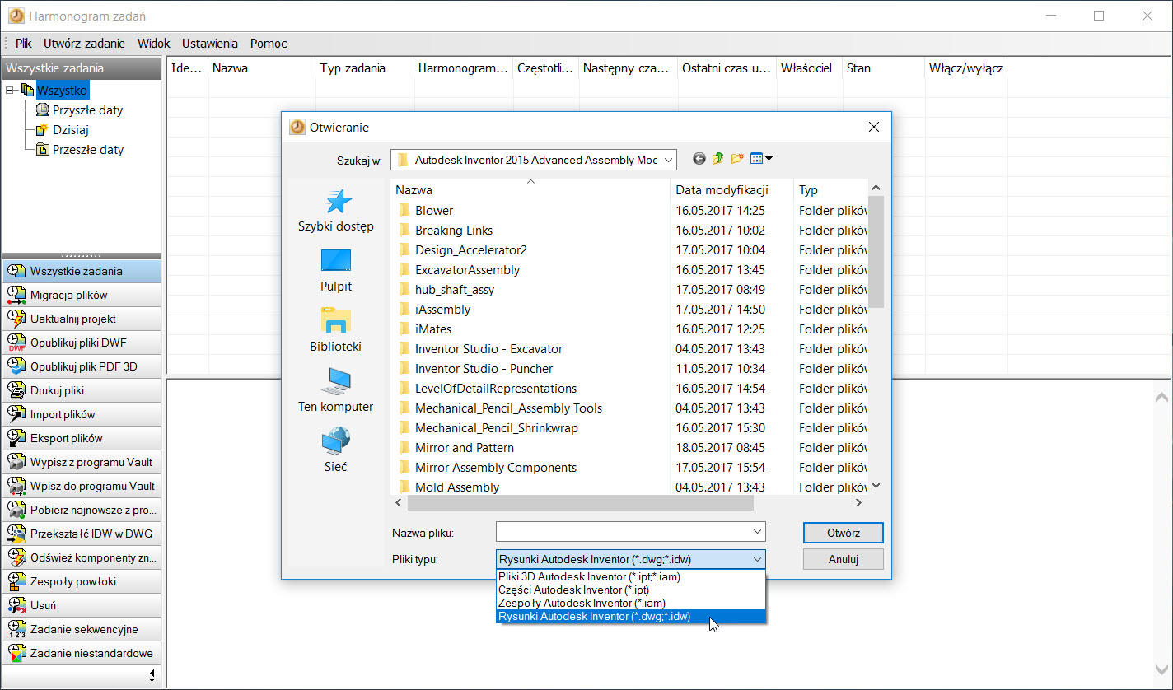The height and width of the screenshot is (690, 1173).
Task: Click the Zadanie sekwencyjne icon
Action: (x=16, y=629)
